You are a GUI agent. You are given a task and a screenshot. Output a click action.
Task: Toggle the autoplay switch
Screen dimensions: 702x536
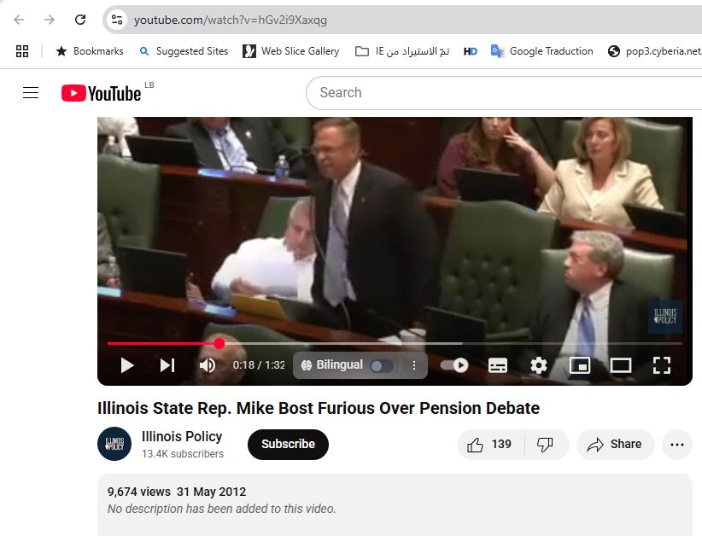(x=454, y=365)
